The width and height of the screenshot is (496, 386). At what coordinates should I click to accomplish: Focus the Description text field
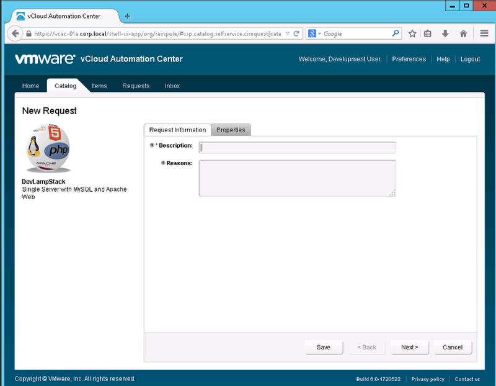point(298,148)
